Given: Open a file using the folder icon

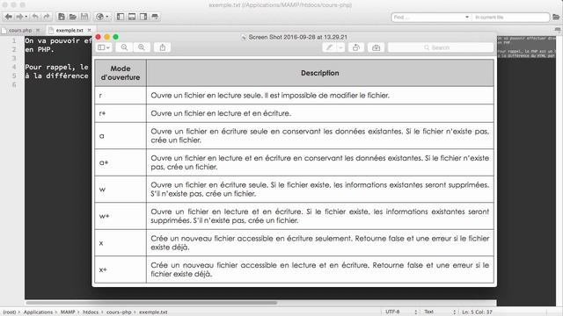Looking at the screenshot, I should (x=73, y=17).
